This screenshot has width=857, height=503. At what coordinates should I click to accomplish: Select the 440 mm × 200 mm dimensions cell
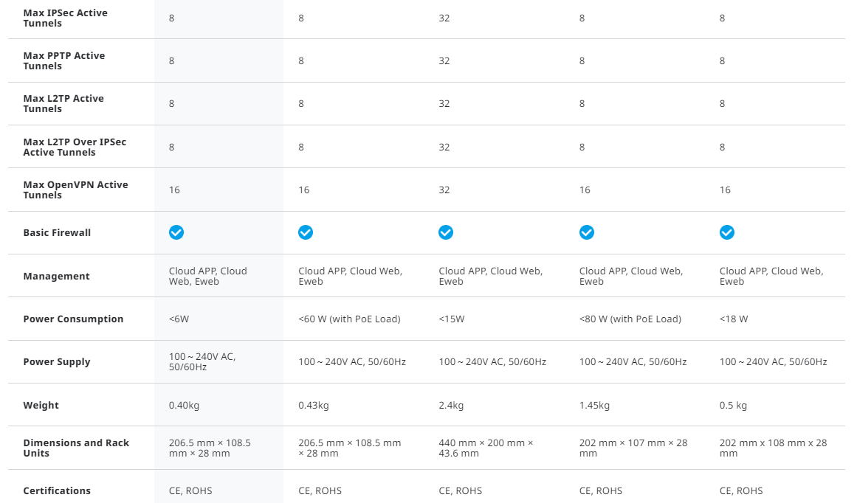(x=486, y=448)
